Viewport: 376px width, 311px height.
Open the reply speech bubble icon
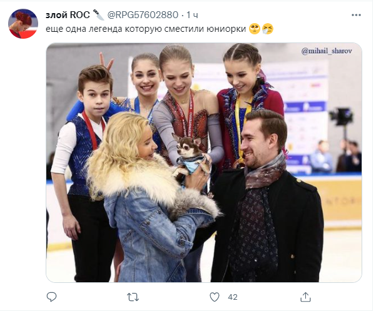click(51, 297)
